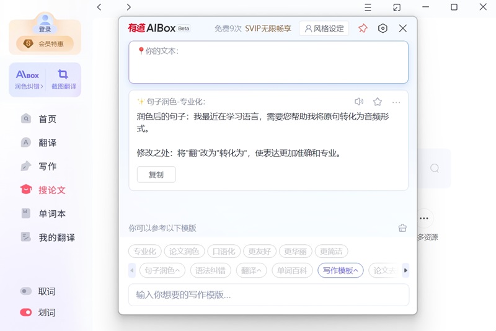Expand the 写作模板 dropdown chip
This screenshot has height=331, width=496.
(x=341, y=270)
